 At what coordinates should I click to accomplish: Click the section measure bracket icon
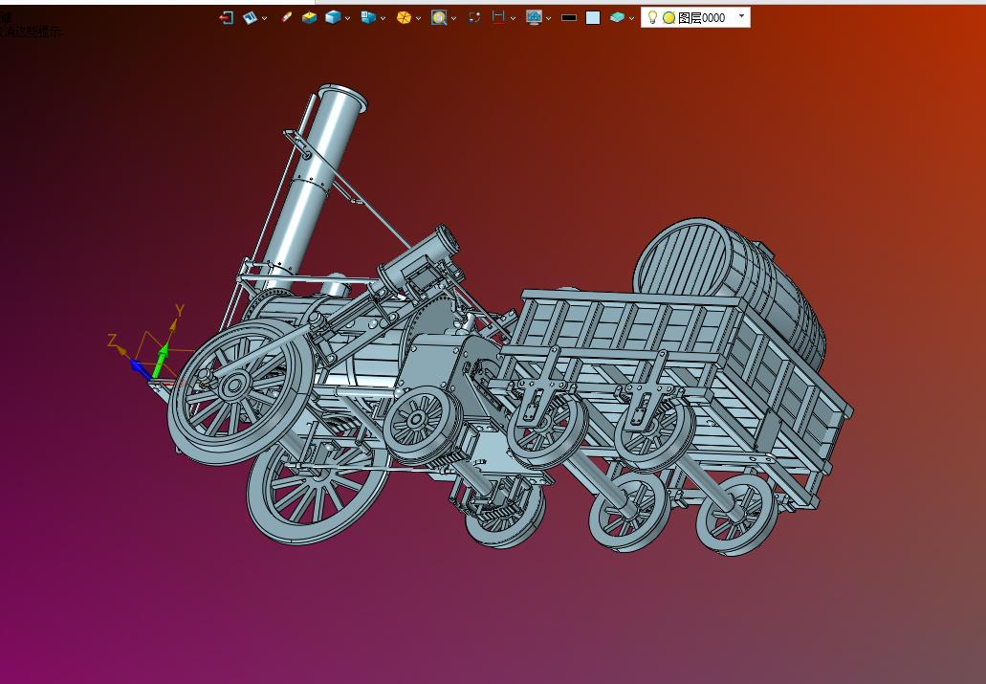click(x=498, y=17)
